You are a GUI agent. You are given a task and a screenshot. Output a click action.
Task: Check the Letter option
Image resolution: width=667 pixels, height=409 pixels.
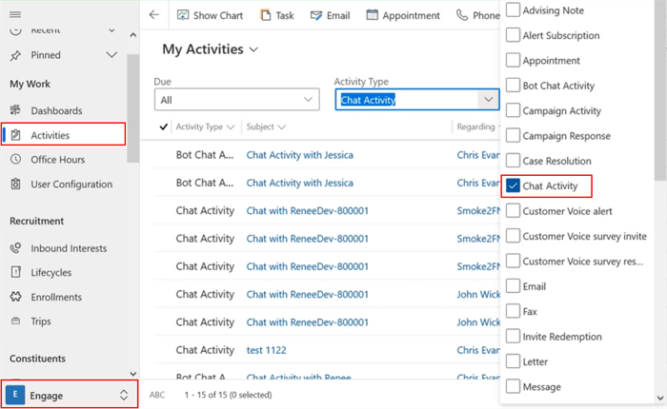513,361
